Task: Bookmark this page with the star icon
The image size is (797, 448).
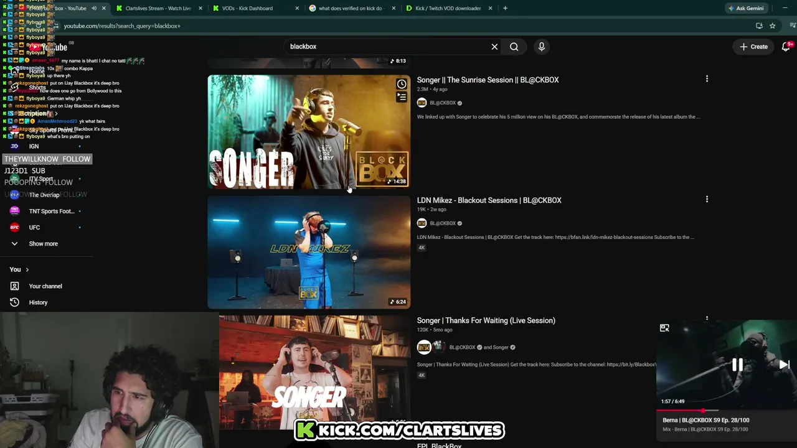Action: point(772,26)
